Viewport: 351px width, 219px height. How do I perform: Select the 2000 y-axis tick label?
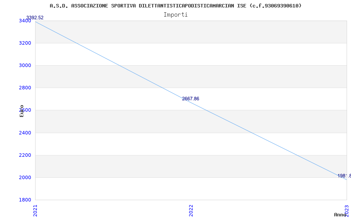[x=25, y=178]
